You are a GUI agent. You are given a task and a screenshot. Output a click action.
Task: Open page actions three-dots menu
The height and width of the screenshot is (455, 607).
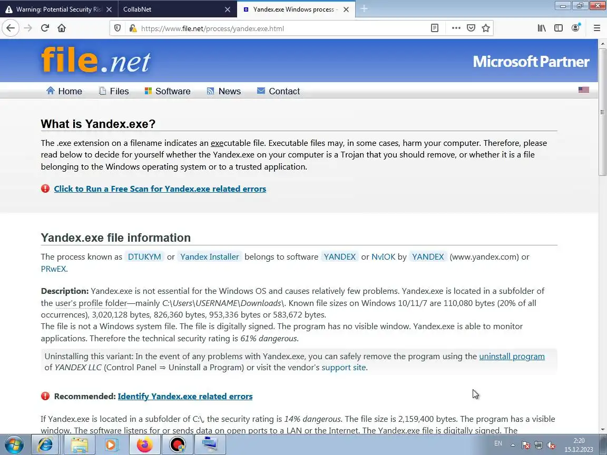point(456,28)
